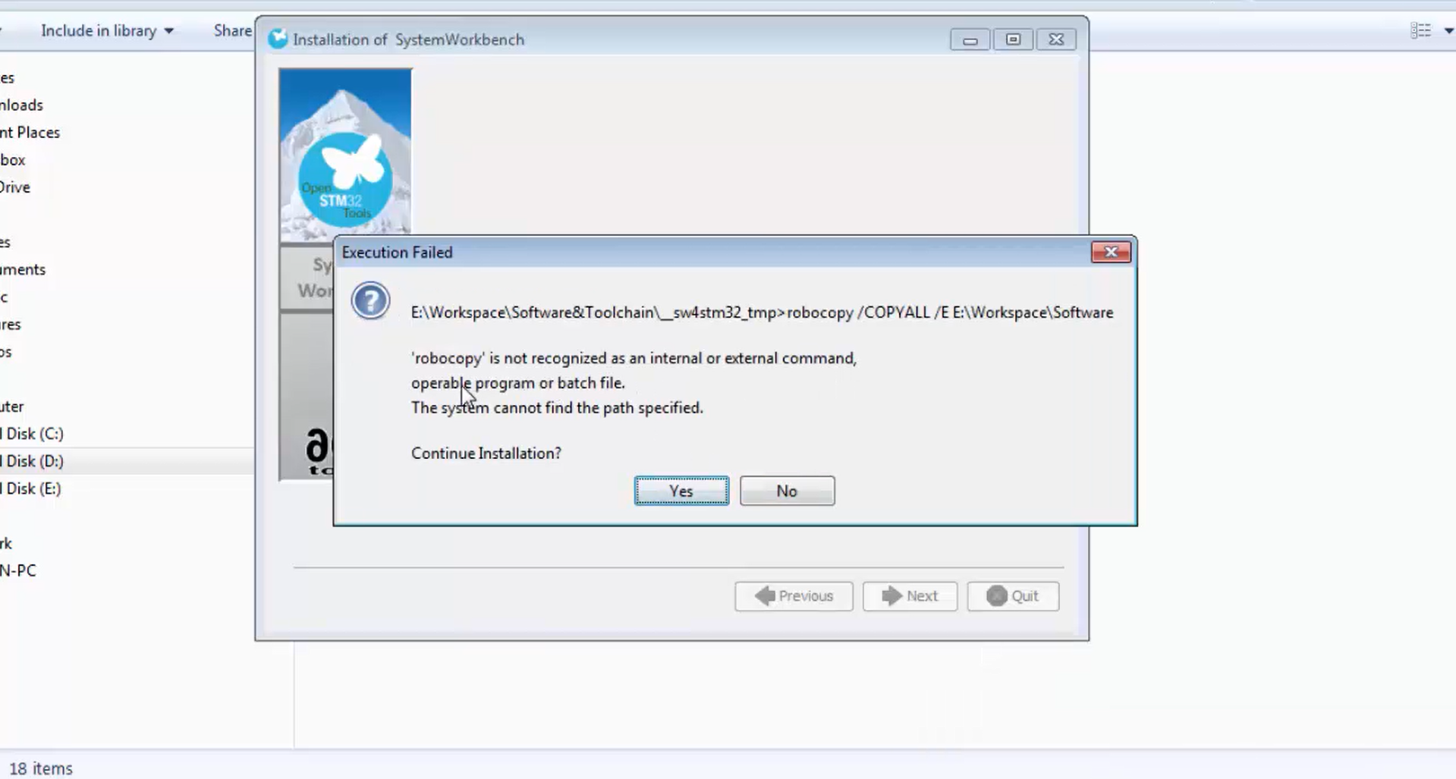Click the question mark dialog icon
This screenshot has height=779, width=1456.
pos(370,301)
